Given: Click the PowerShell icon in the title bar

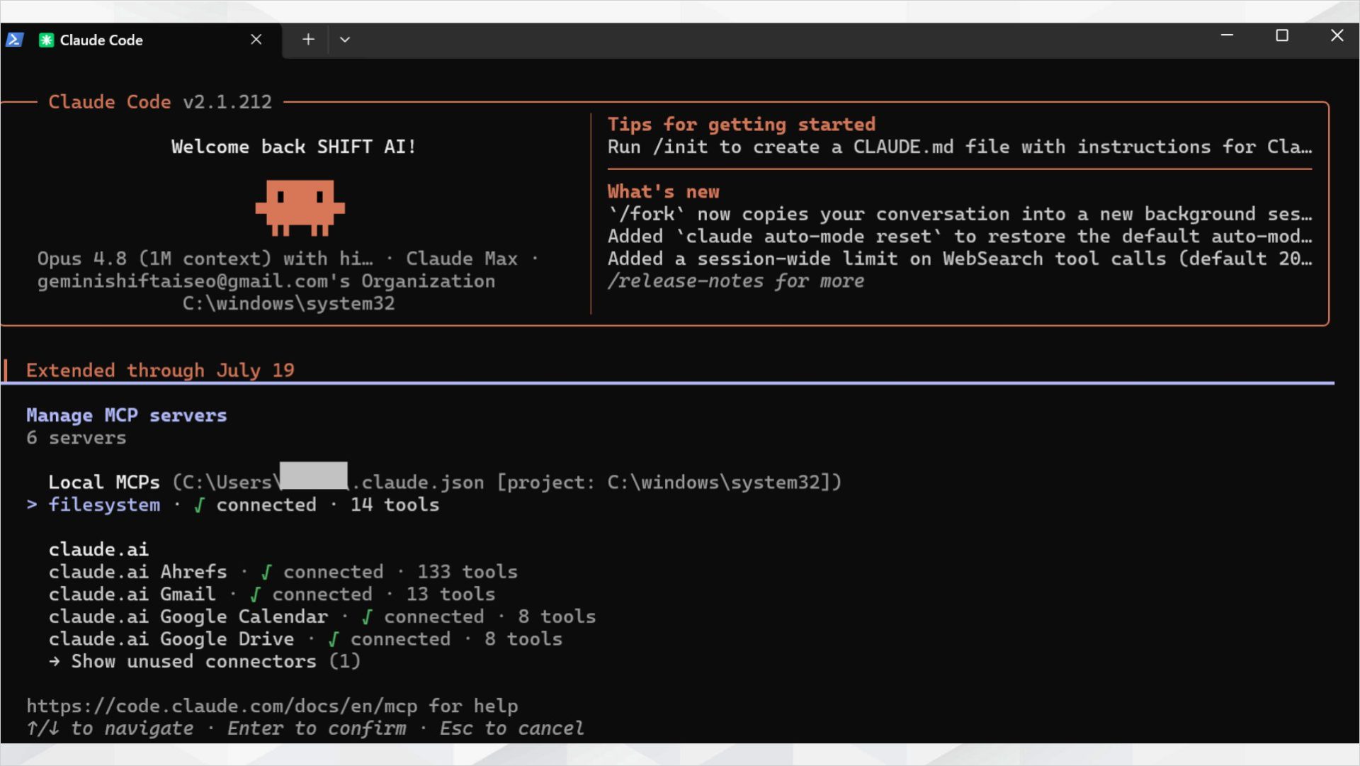Looking at the screenshot, I should point(15,40).
